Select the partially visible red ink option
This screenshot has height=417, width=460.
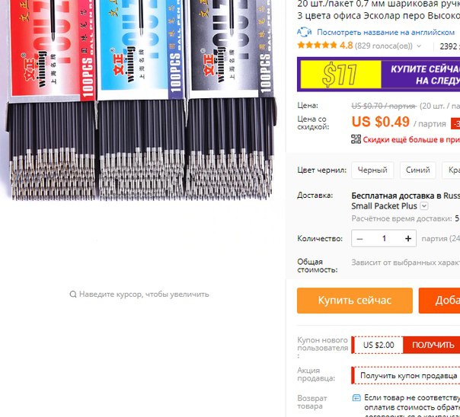coord(451,170)
